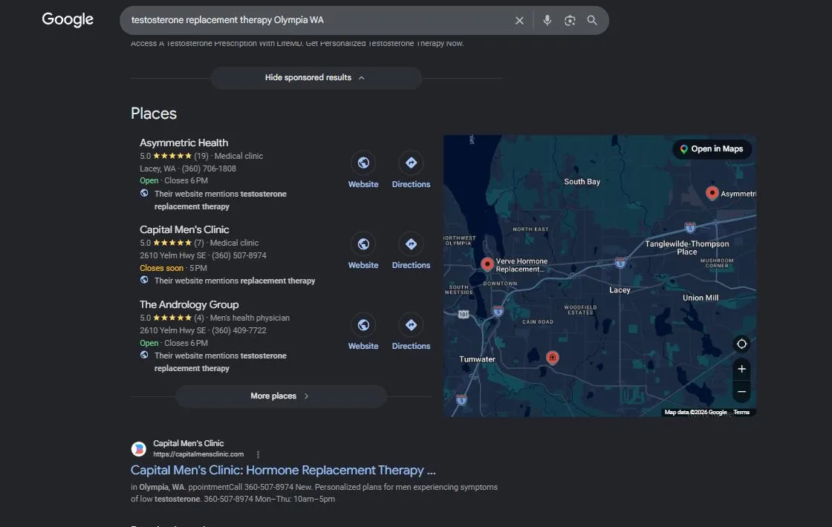Image resolution: width=832 pixels, height=527 pixels.
Task: Click Asymmetric Health phone (360) 706-1808
Action: point(209,168)
